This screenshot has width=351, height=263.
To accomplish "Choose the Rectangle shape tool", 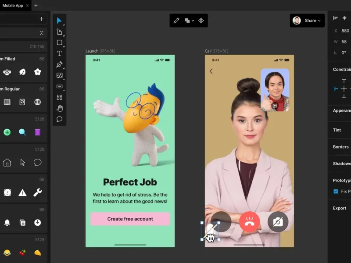I will point(59,43).
